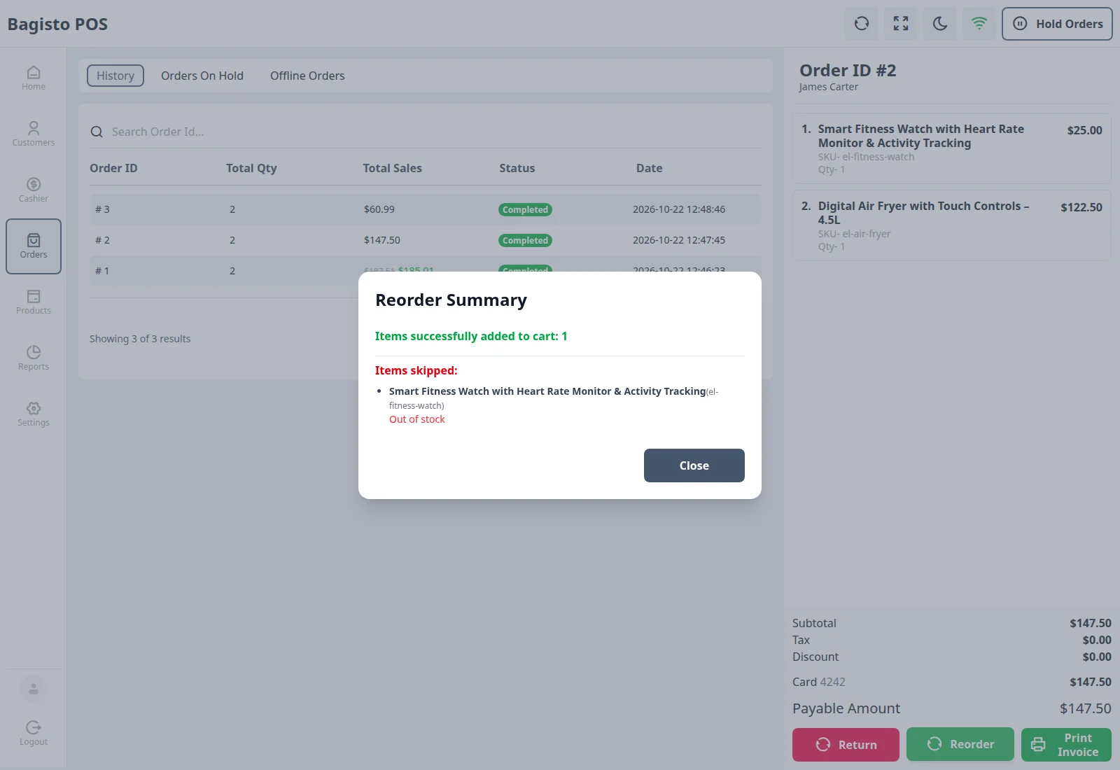Open Reports in sidebar
Image resolution: width=1120 pixels, height=770 pixels.
pyautogui.click(x=34, y=358)
